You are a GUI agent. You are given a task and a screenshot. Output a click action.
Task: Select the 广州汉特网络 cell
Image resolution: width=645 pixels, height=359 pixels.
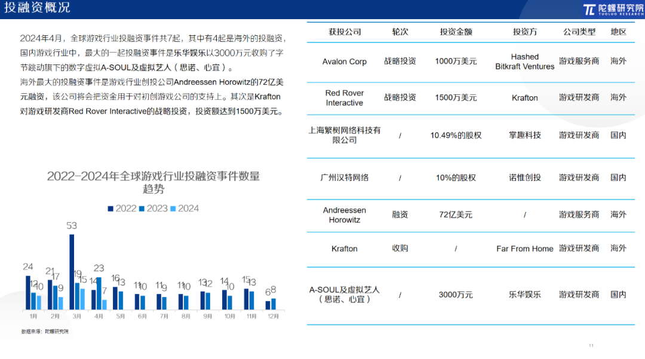345,177
